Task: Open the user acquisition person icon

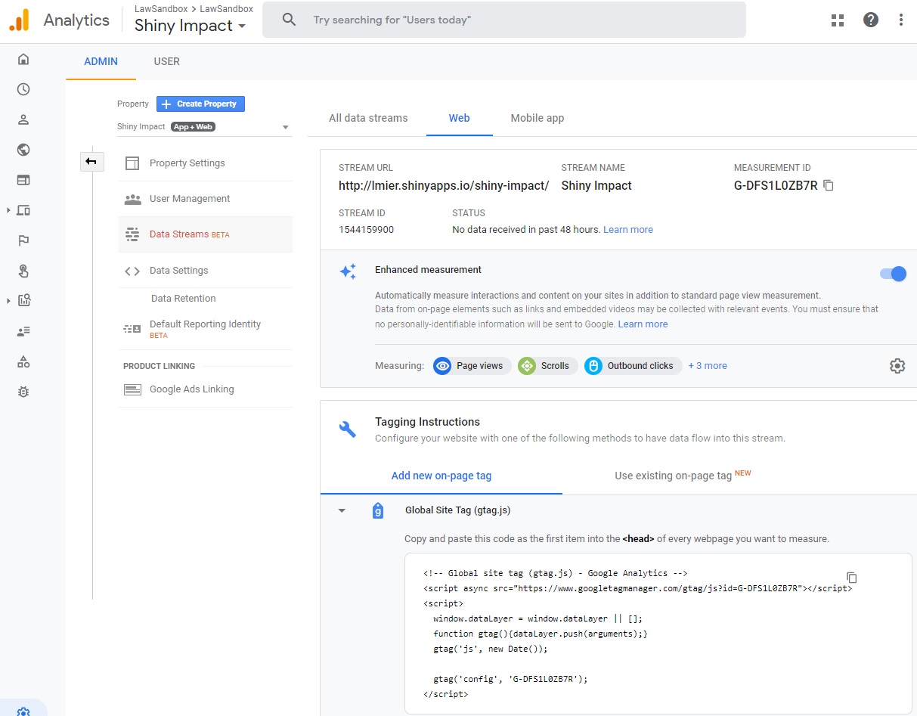Action: [x=23, y=119]
